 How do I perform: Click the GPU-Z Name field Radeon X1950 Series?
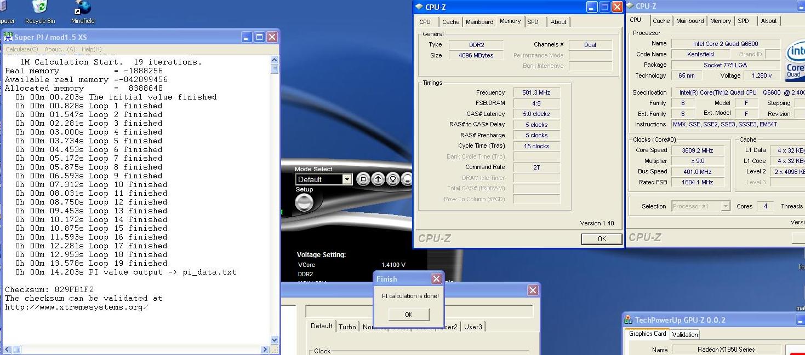point(726,350)
